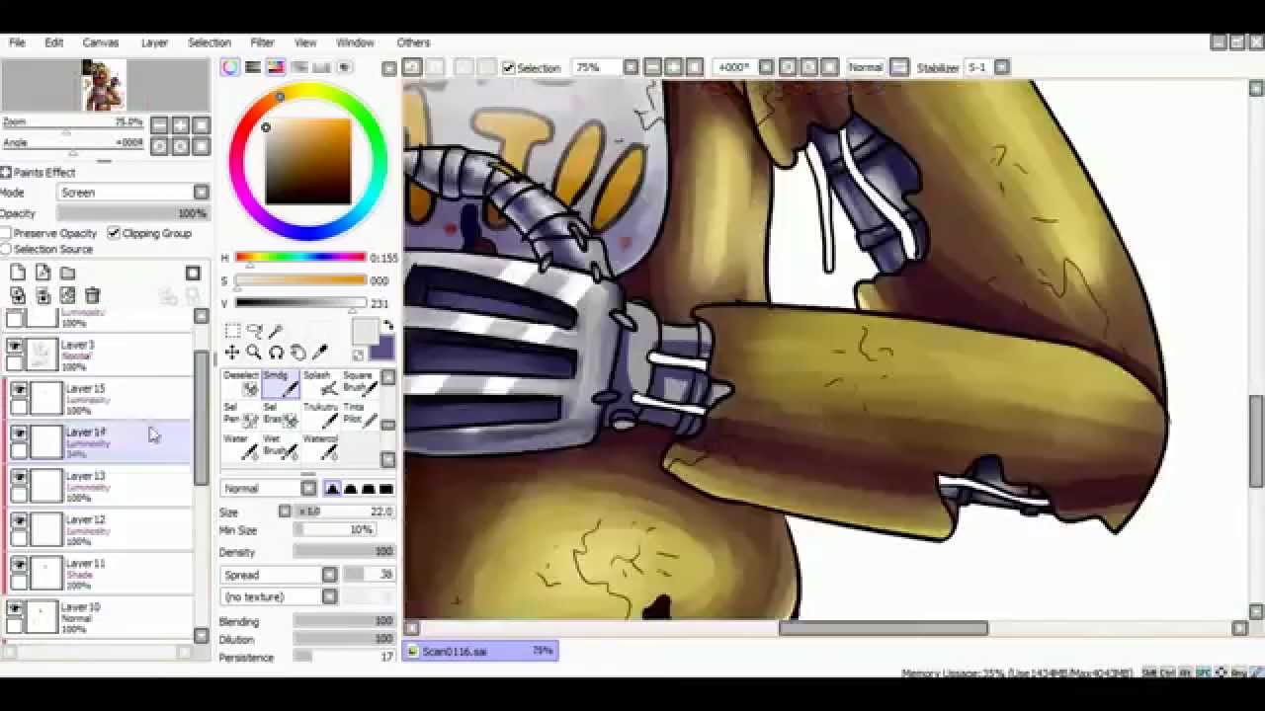Open the Canvas menu

pos(101,42)
